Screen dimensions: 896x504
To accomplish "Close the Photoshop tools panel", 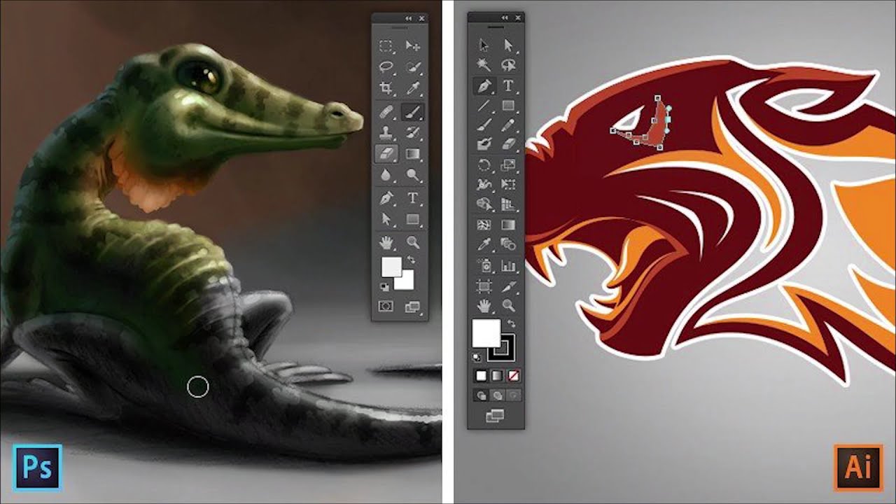I will tap(421, 18).
